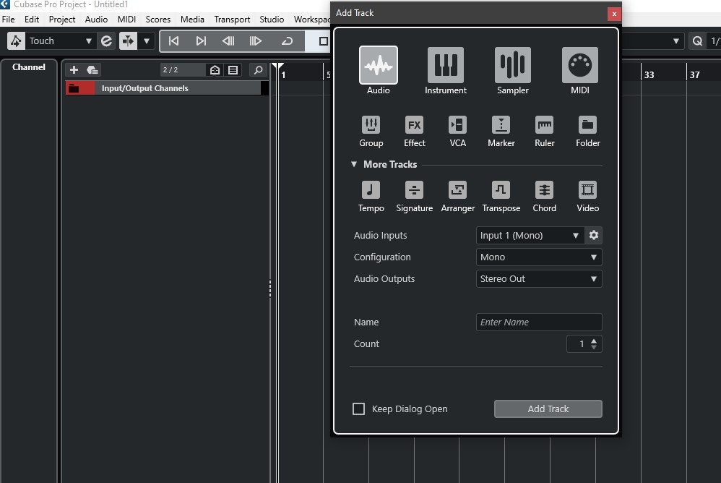Click the rewind transport button

pos(228,41)
